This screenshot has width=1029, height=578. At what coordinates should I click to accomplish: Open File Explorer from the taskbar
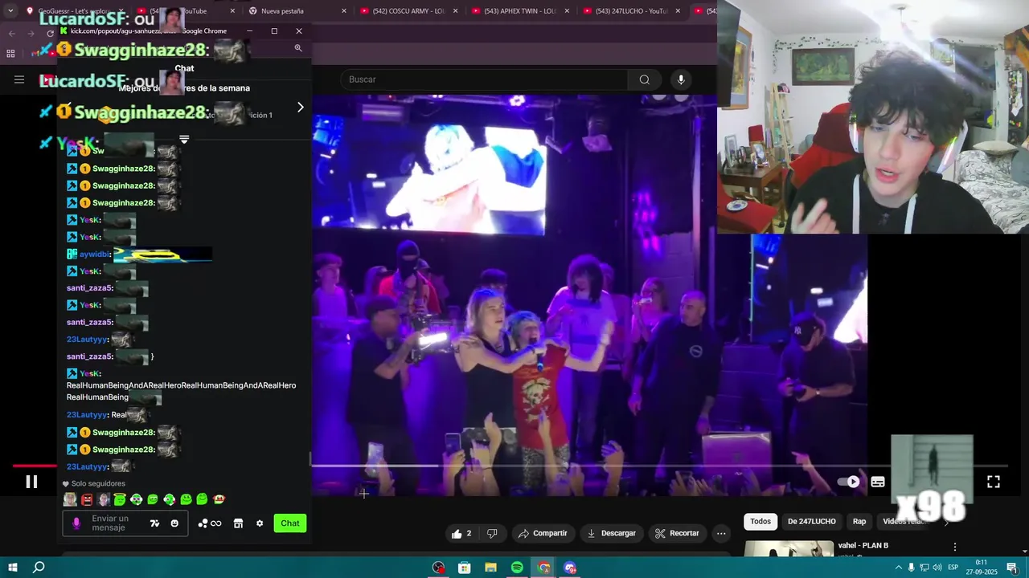490,568
